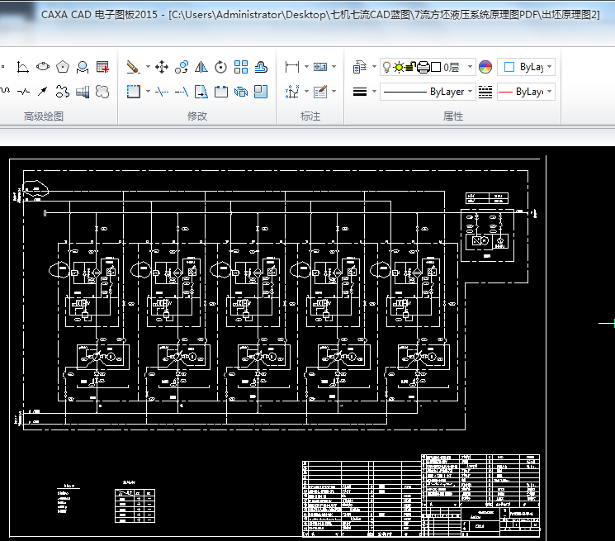Pick the Erase tool in the Modify panel
Image resolution: width=615 pixels, height=541 pixels.
point(134,67)
